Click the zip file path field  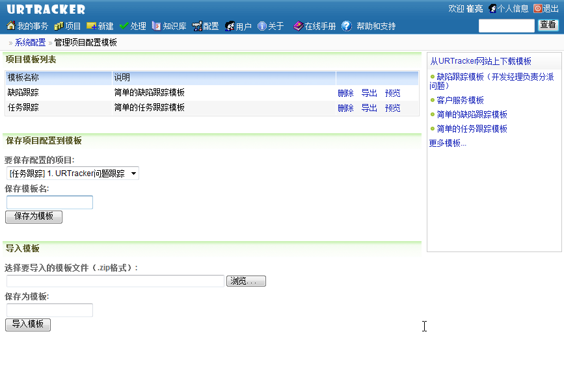click(x=115, y=281)
